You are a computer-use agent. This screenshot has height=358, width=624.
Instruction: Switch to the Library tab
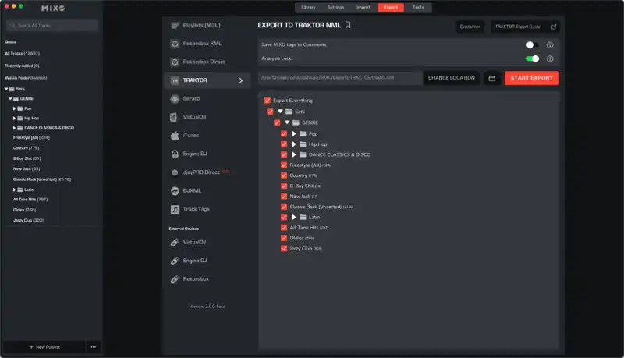308,8
